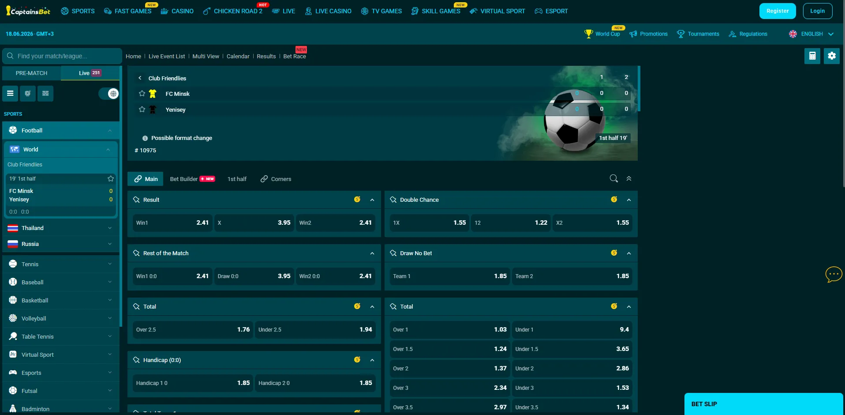845x415 pixels.
Task: Click the Result market coin icon
Action: coord(357,200)
